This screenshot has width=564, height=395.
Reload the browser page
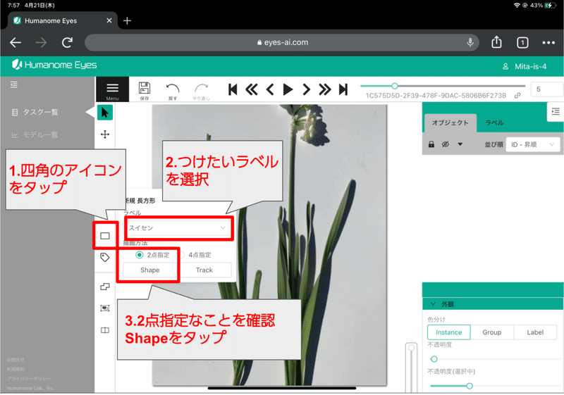(x=67, y=43)
